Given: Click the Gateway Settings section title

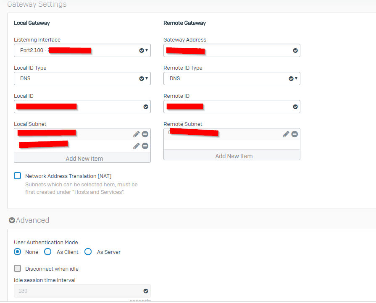Looking at the screenshot, I should [37, 4].
